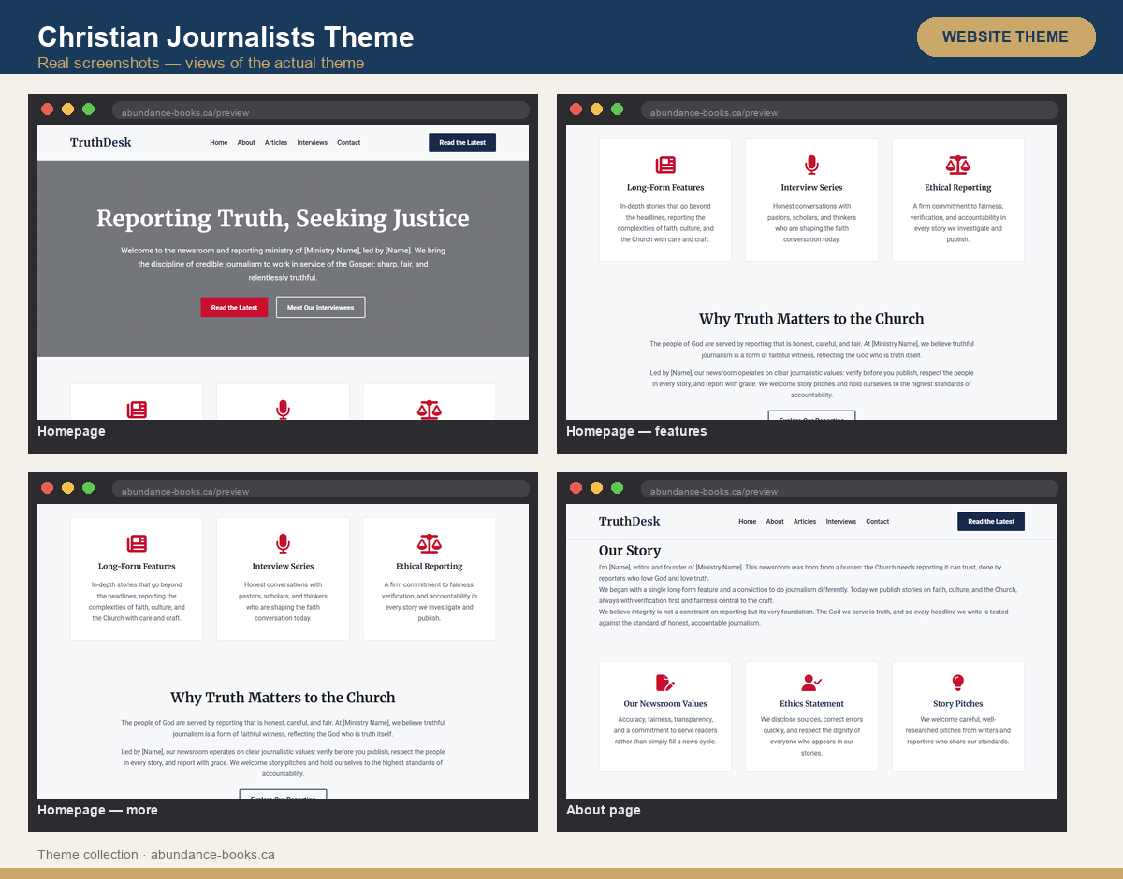1123x879 pixels.
Task: Click Contact in the About page nav
Action: coord(878,522)
